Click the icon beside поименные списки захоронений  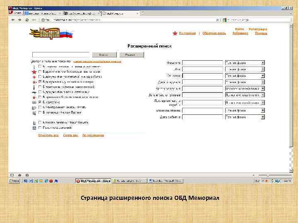pos(34,87)
